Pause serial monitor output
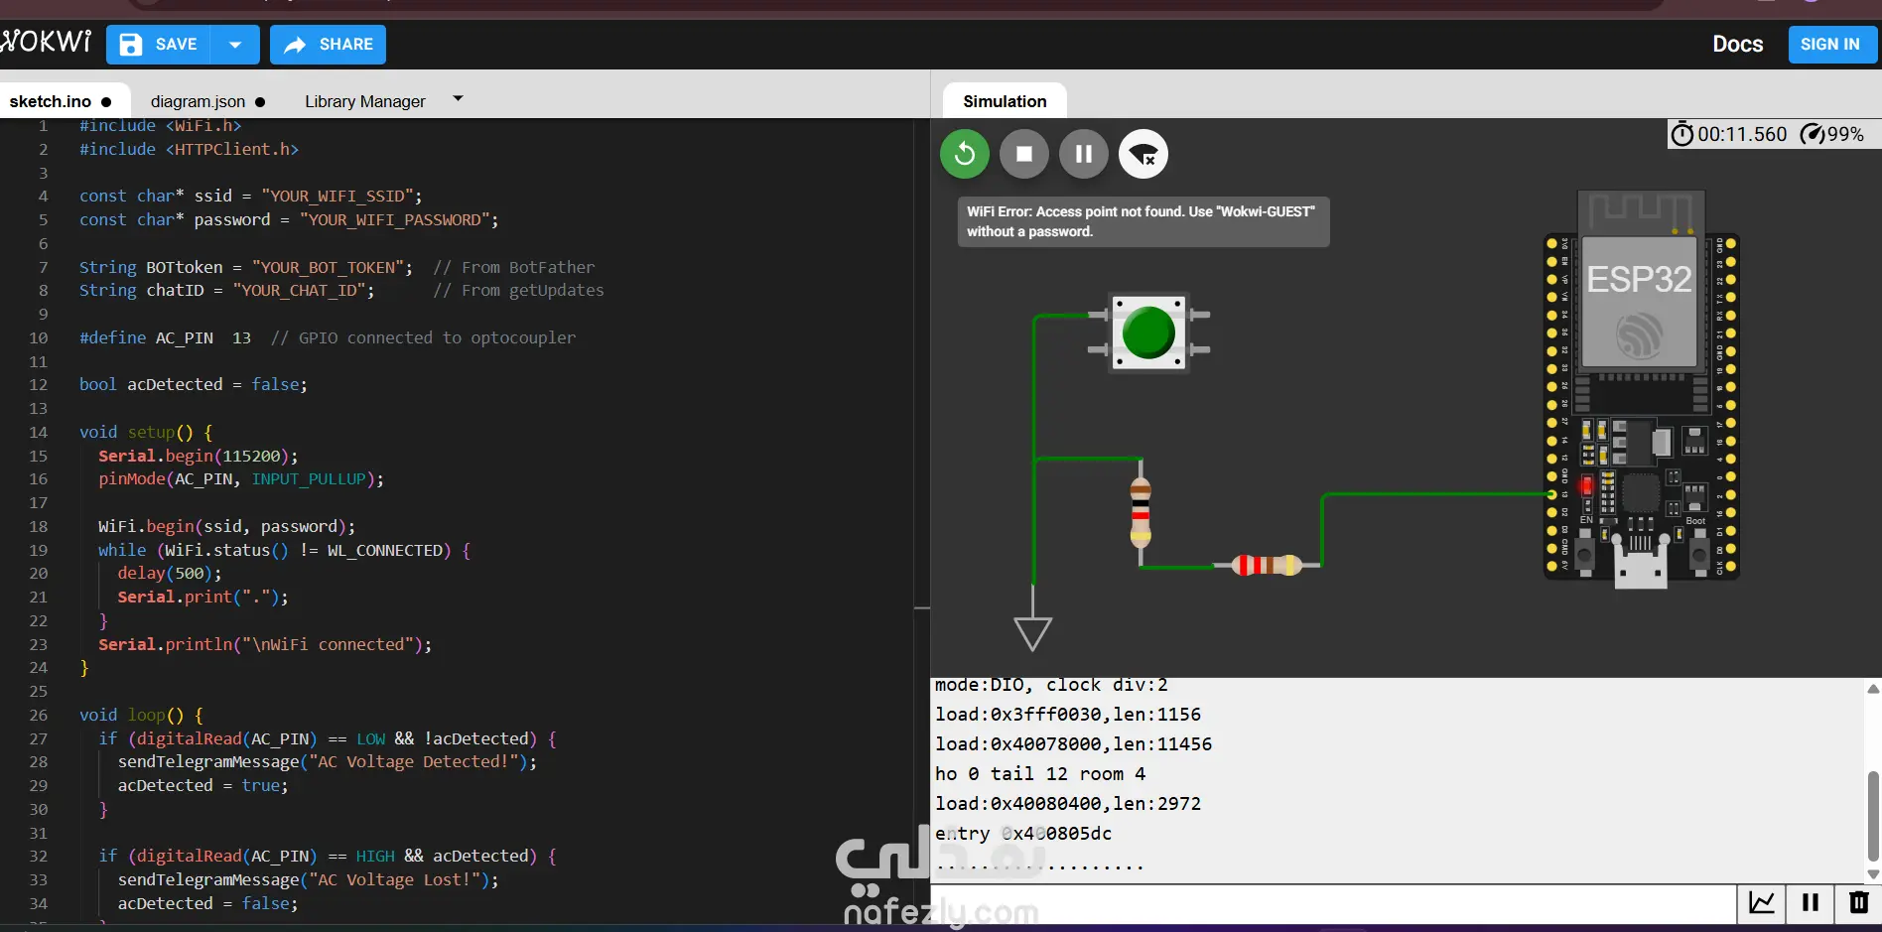Screen dimensions: 1882x932 (1811, 902)
